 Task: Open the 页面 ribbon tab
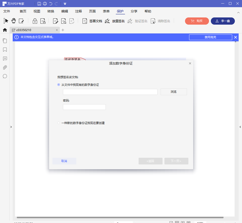click(x=92, y=11)
